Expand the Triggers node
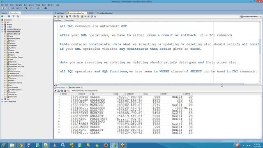The width and height of the screenshot is (263, 148). (5, 55)
